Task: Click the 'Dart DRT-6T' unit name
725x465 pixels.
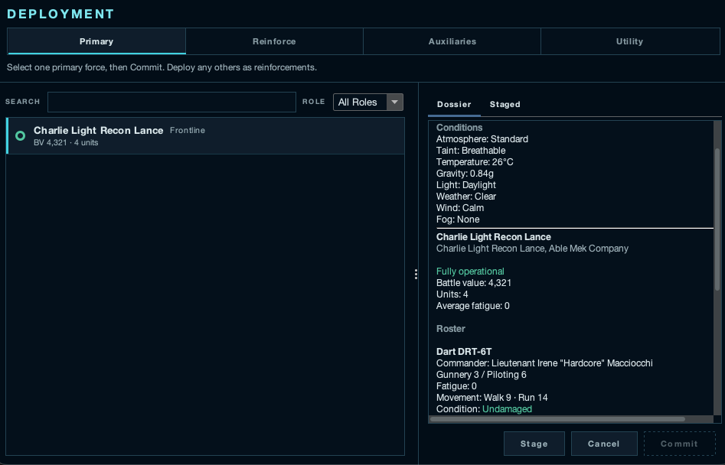Action: tap(464, 351)
